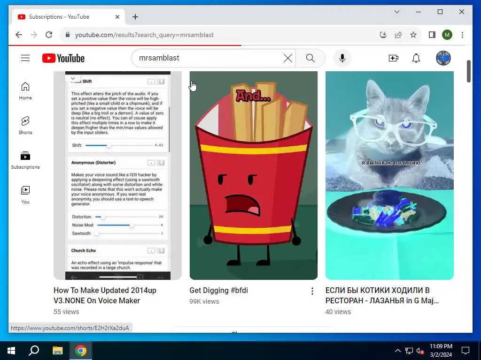Open the Get Digging #bfdi title
Screen dimensions: 481x360
click(x=219, y=290)
